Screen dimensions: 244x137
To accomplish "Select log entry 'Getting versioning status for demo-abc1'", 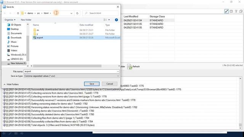I will coord(45,104).
